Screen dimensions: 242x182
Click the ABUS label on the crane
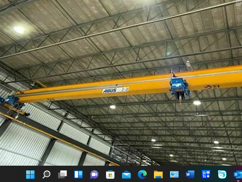point(110,91)
